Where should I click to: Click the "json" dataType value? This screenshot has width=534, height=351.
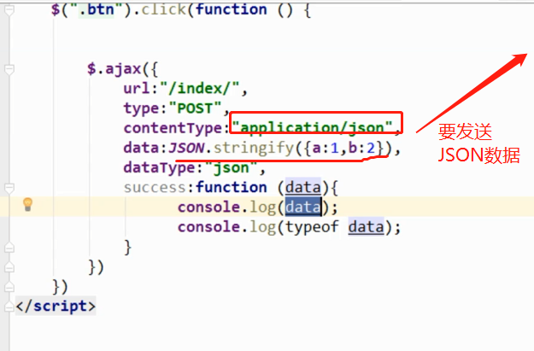point(232,168)
